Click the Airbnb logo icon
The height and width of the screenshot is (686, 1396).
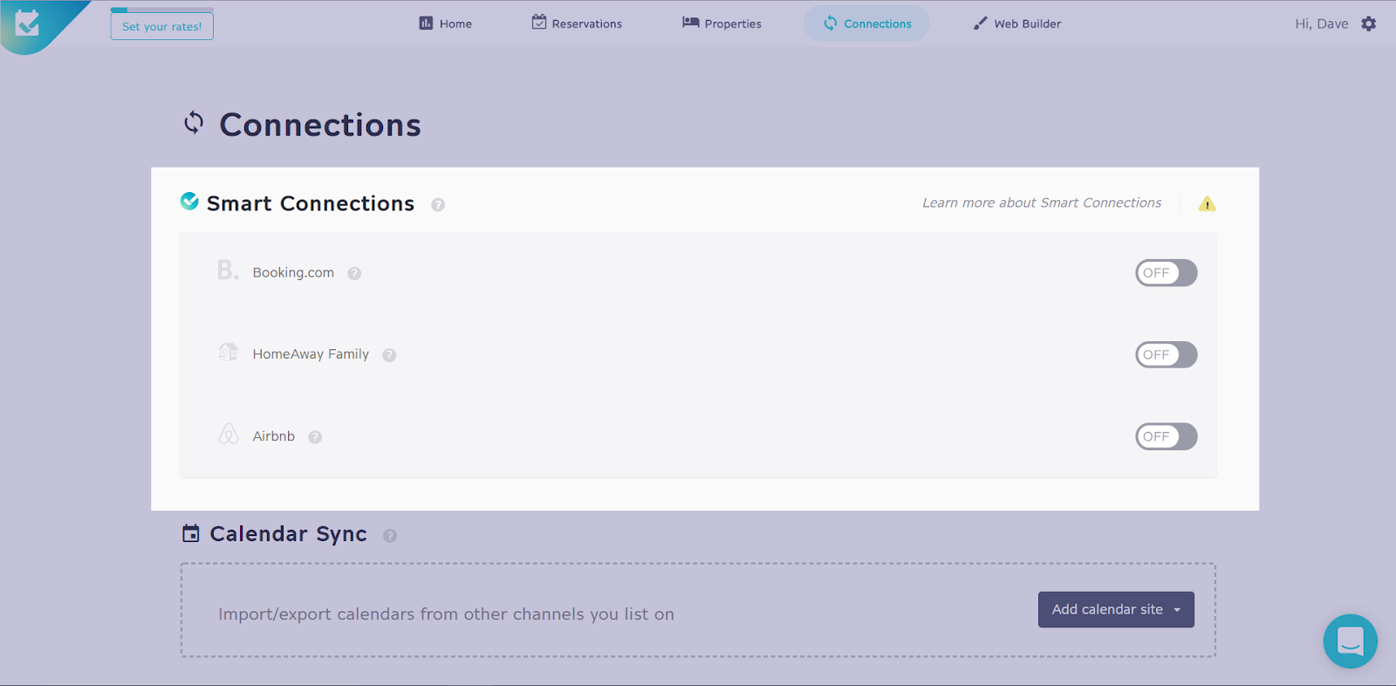pos(228,434)
